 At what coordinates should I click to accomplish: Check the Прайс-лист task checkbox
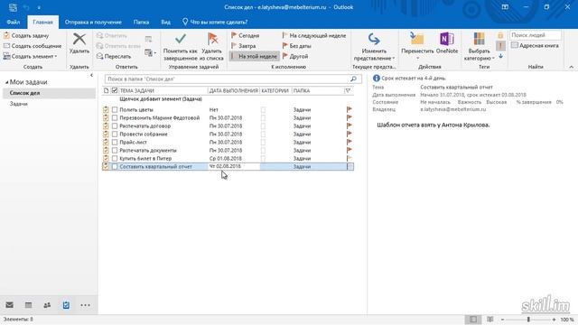(x=115, y=143)
